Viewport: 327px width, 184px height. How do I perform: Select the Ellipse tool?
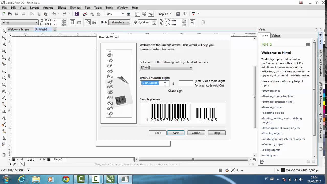click(x=4, y=78)
